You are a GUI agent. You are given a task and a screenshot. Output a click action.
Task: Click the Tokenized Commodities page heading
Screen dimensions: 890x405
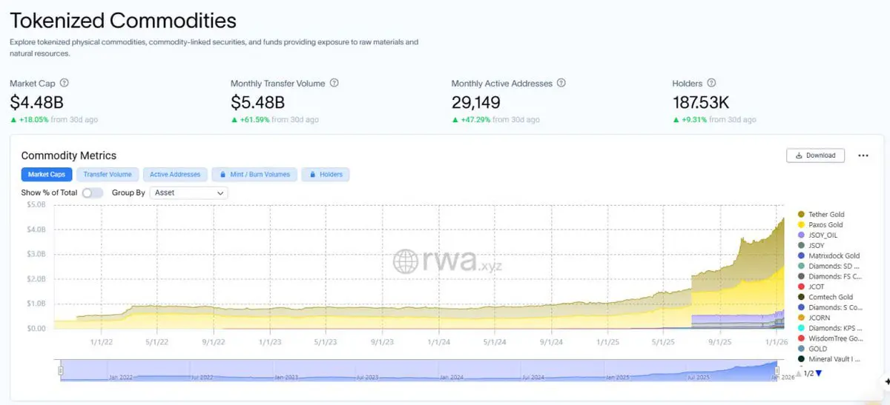coord(123,21)
